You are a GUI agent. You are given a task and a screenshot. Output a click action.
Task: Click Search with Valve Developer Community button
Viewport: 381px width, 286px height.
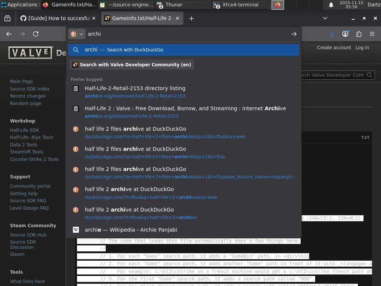click(x=131, y=65)
